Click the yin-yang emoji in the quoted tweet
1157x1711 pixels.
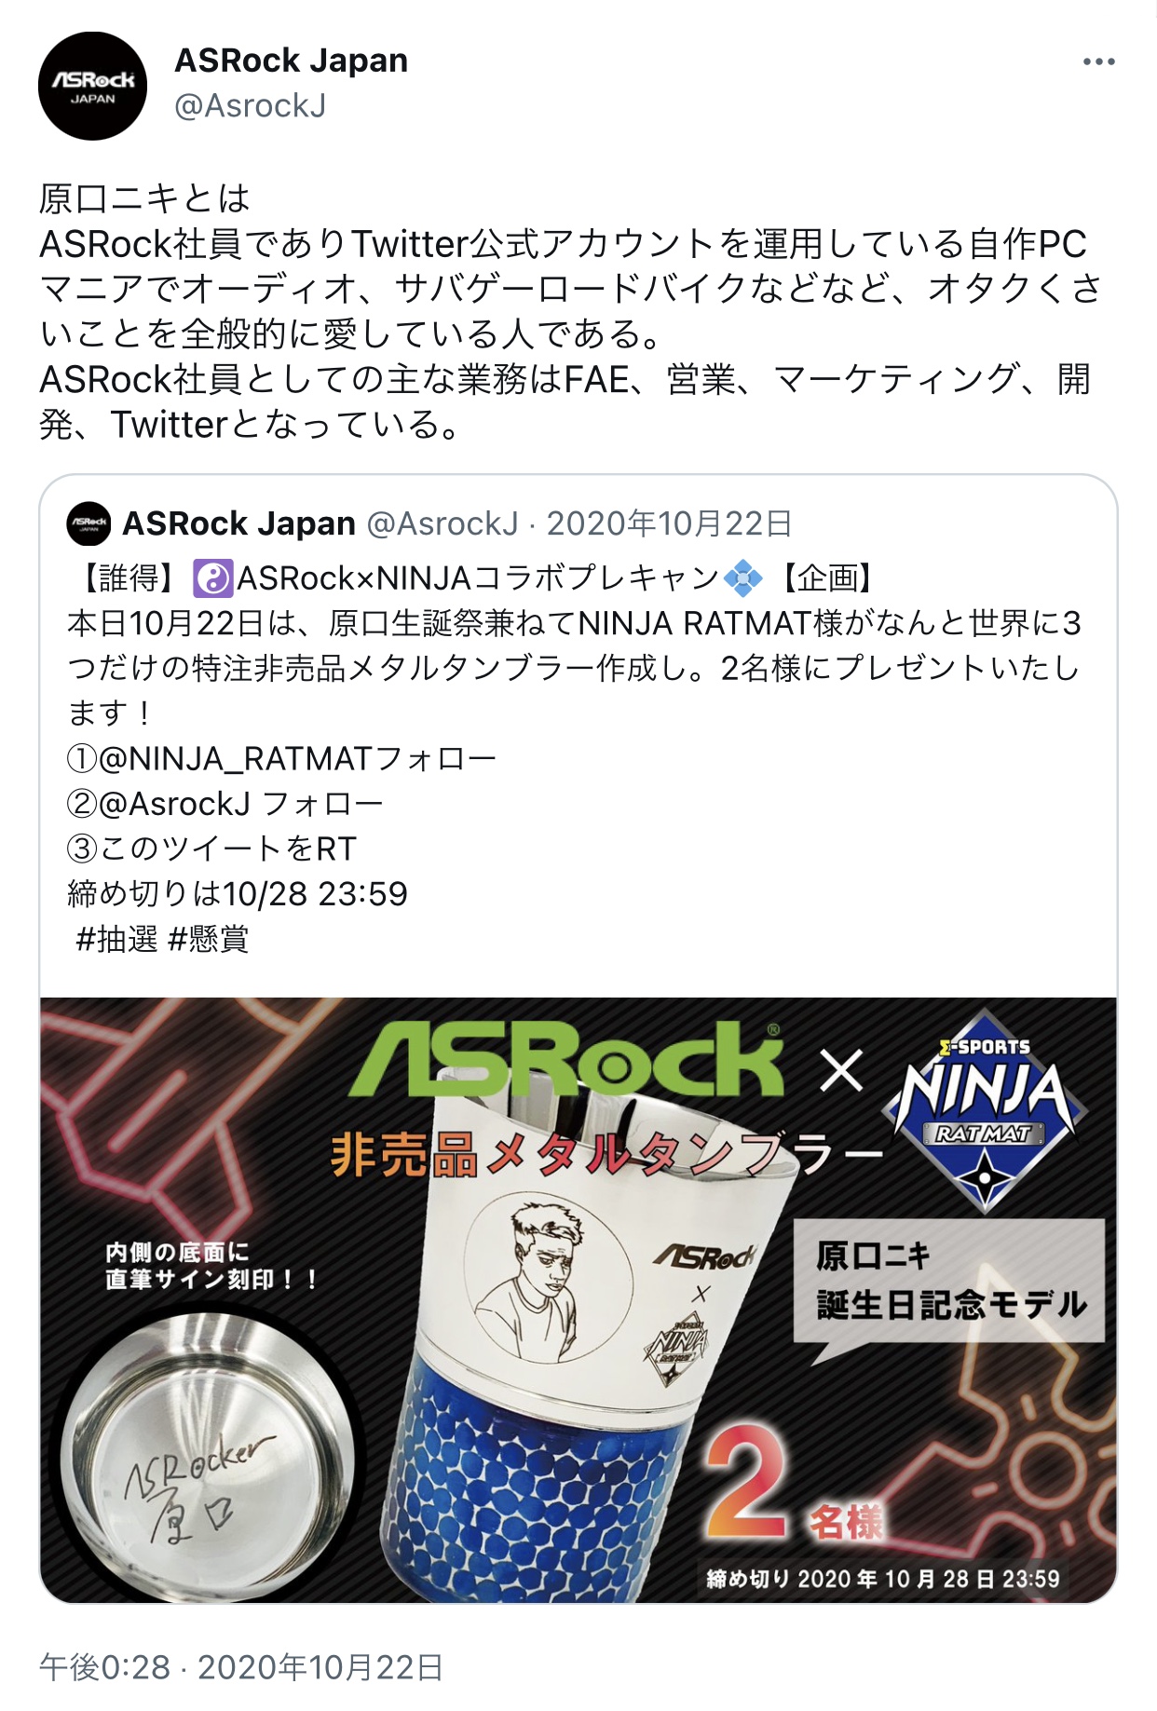coord(212,578)
